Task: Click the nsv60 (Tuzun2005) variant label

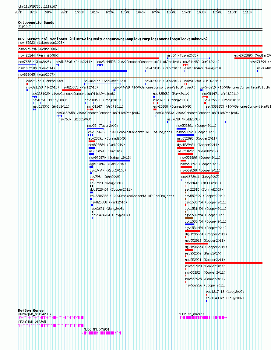Action: (182, 55)
